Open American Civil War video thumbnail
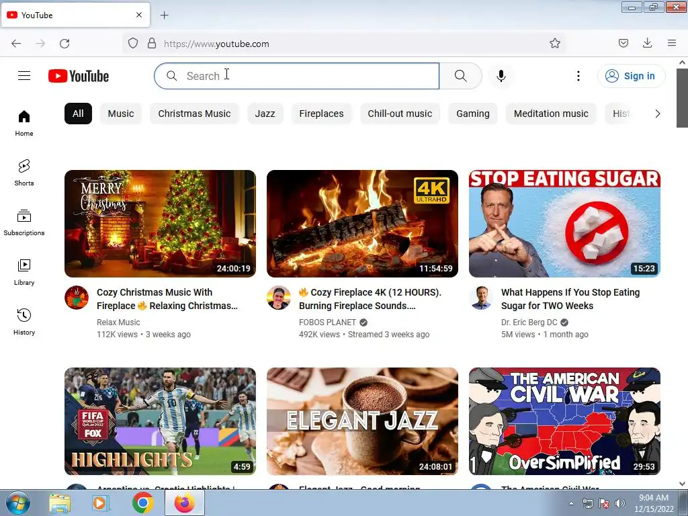Screen dimensions: 688x516 pos(564,421)
